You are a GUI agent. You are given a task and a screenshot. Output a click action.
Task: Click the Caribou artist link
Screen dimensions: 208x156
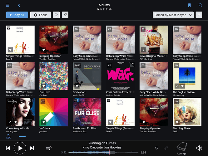(x=43, y=95)
